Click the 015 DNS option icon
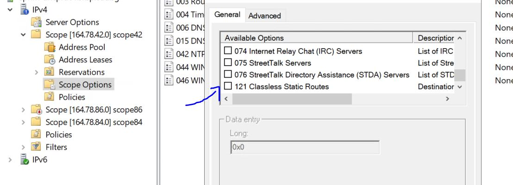This screenshot has height=185, width=513. [169, 41]
